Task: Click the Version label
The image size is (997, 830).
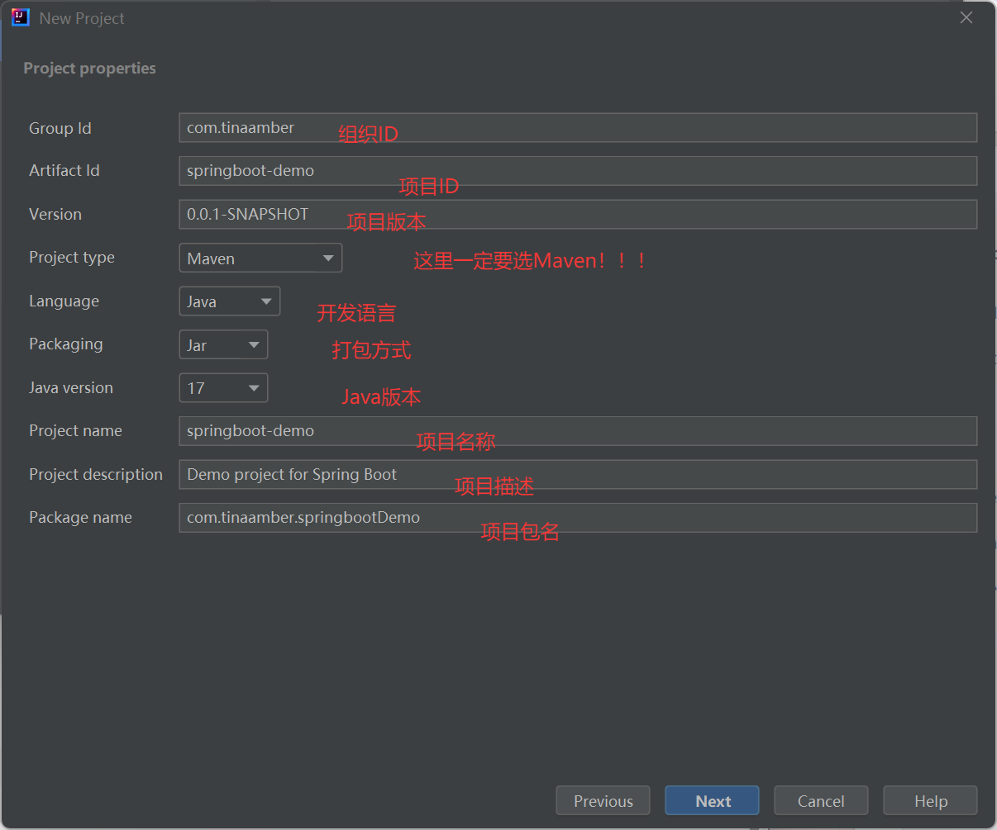Action: pos(55,214)
